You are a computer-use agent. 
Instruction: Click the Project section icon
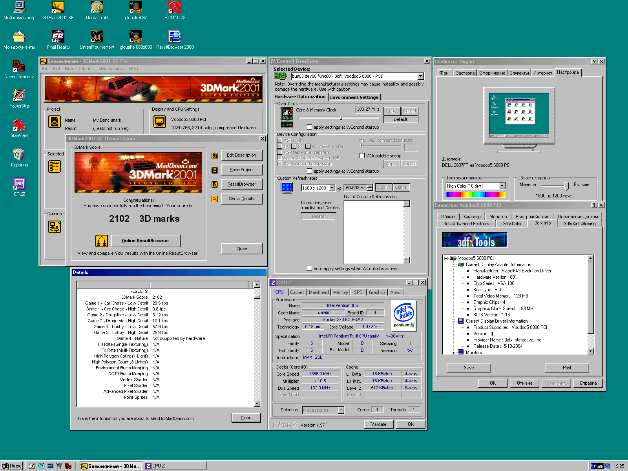pos(55,122)
